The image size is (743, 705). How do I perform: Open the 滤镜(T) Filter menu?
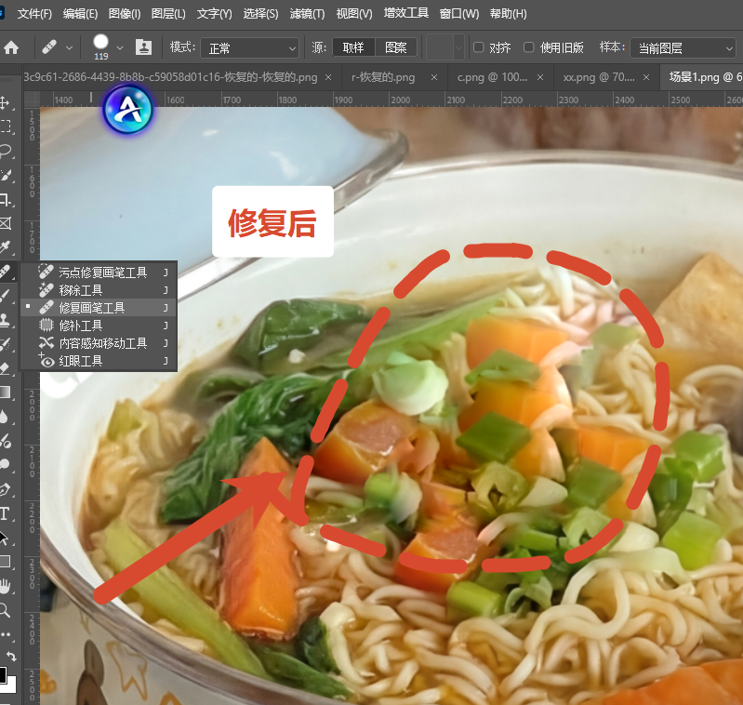tap(307, 14)
